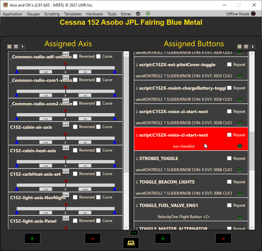Click the 'Cessna 152 Asobo JPL Fairing Blue Metal' title
The image size is (262, 251).
[x=131, y=22]
